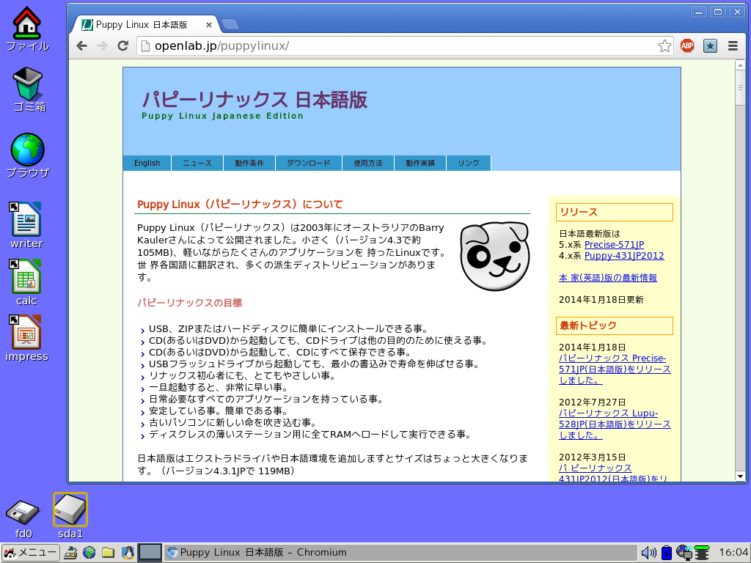This screenshot has width=751, height=563.
Task: Open the taskbar yellow folder icon
Action: (109, 553)
